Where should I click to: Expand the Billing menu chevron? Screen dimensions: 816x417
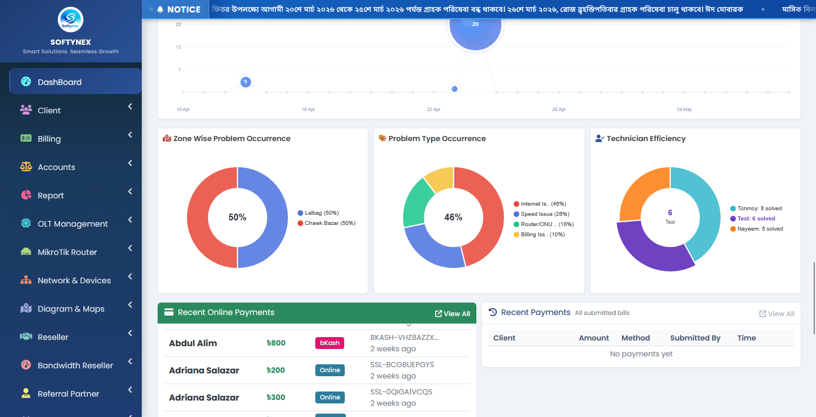pos(130,135)
